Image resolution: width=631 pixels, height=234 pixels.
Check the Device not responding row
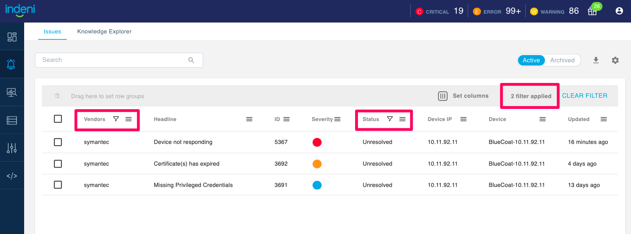click(58, 142)
